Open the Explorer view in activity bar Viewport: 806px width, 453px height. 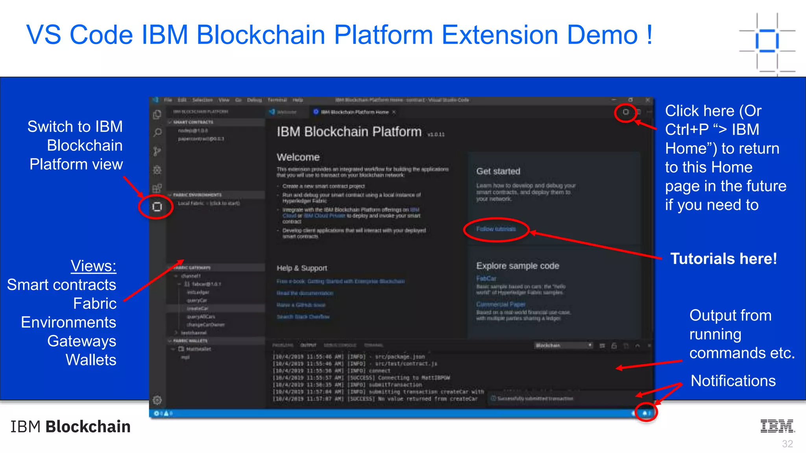157,114
